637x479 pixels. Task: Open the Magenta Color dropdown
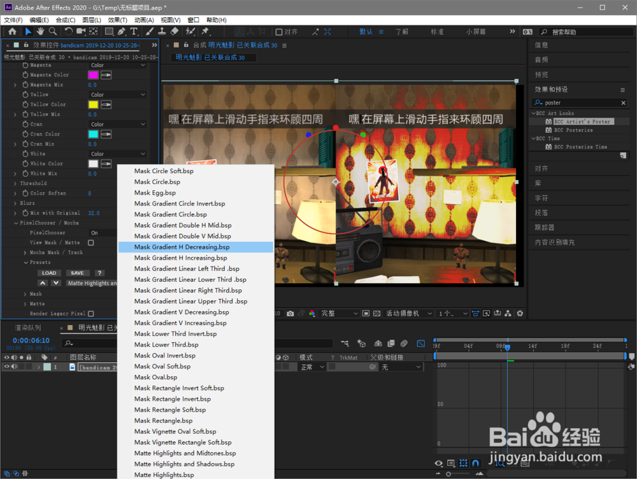pyautogui.click(x=117, y=66)
